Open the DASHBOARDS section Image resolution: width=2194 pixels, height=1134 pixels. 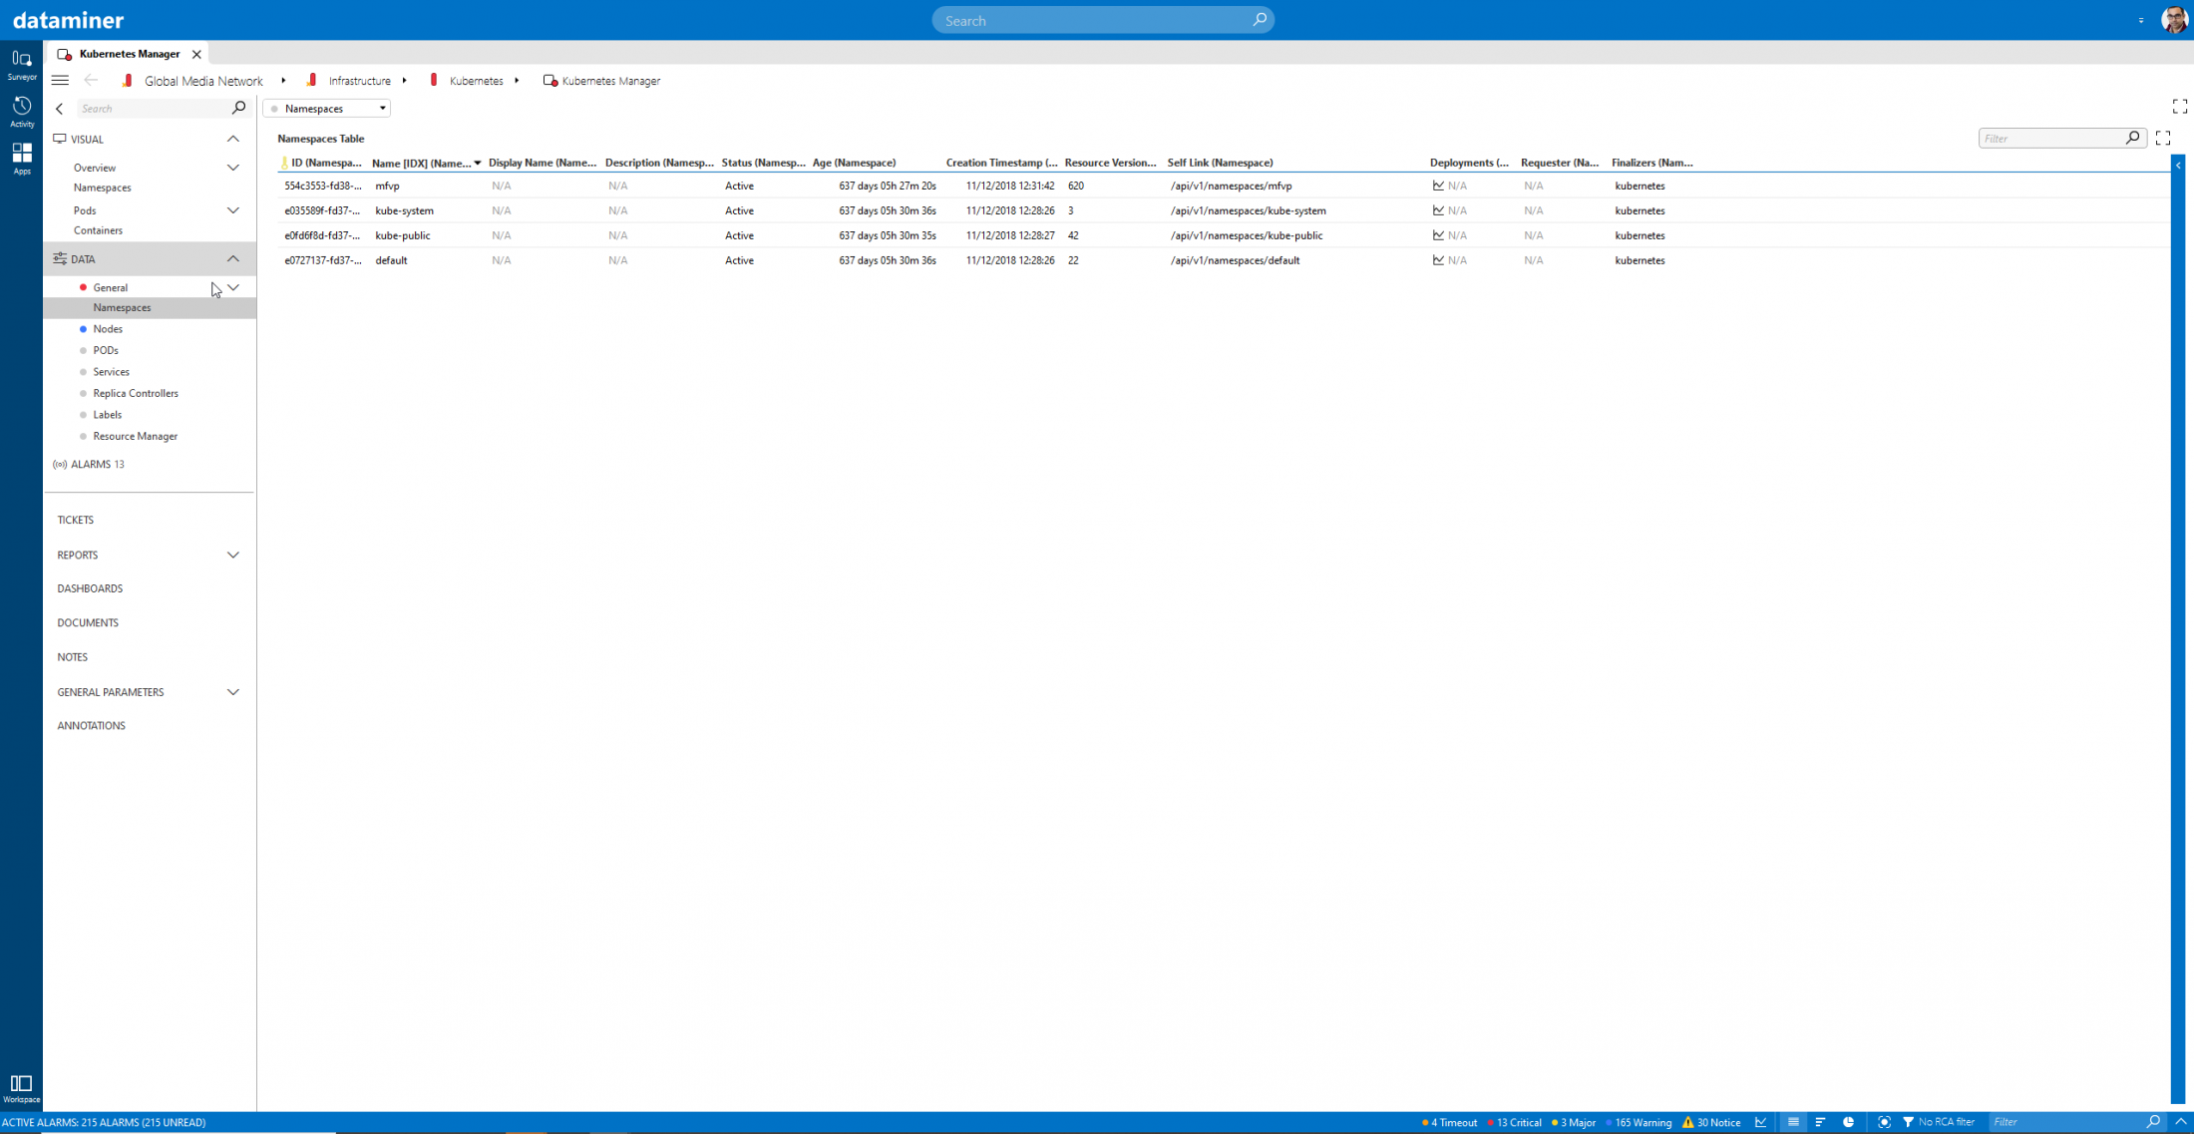90,588
